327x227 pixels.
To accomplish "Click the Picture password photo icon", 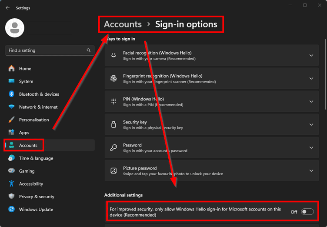I will click(113, 170).
